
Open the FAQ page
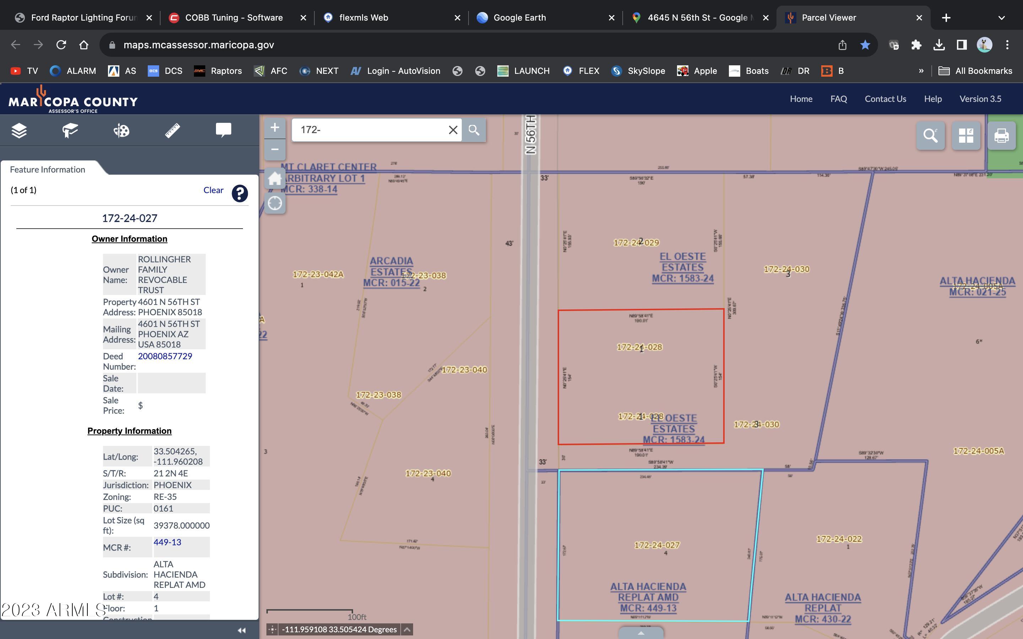coord(838,99)
